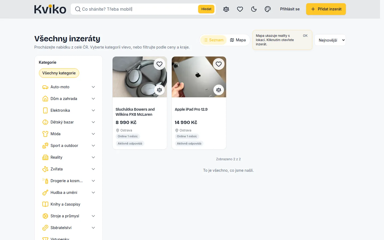
Task: Click the Zvířata paw icon
Action: pyautogui.click(x=45, y=169)
